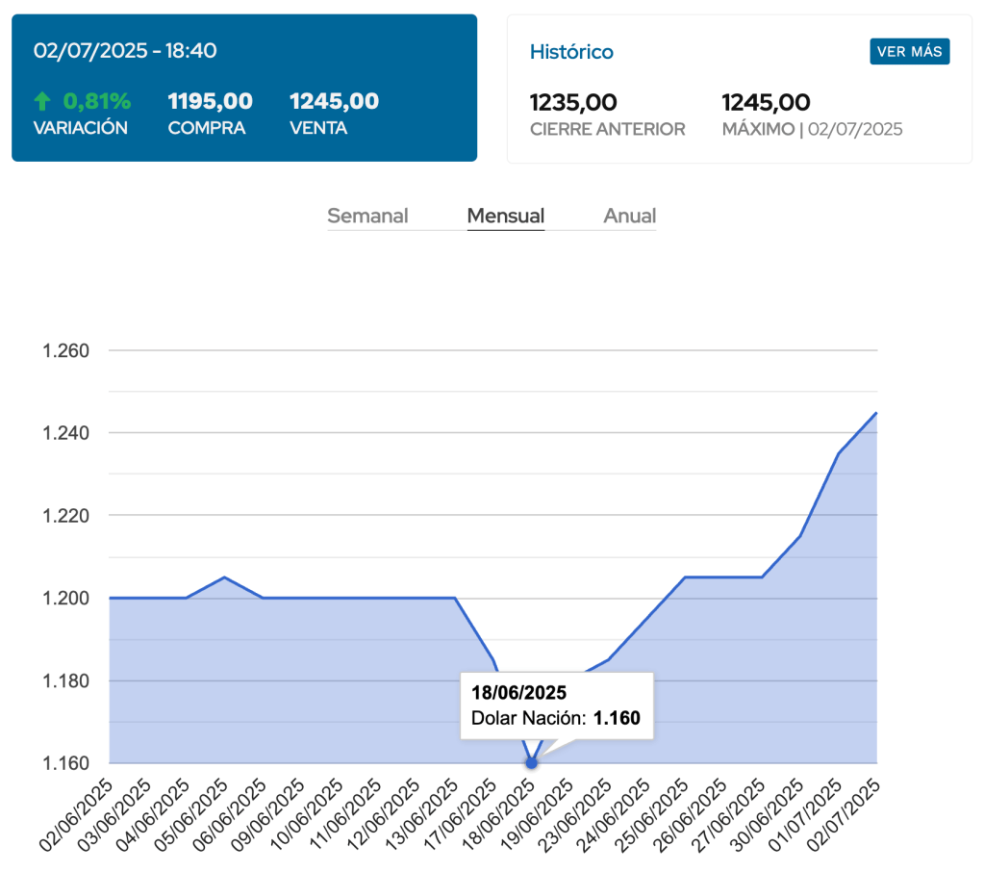Screen dimensions: 984x872
Task: Click the MÁXIMO value in Histórico panel
Action: click(x=766, y=102)
